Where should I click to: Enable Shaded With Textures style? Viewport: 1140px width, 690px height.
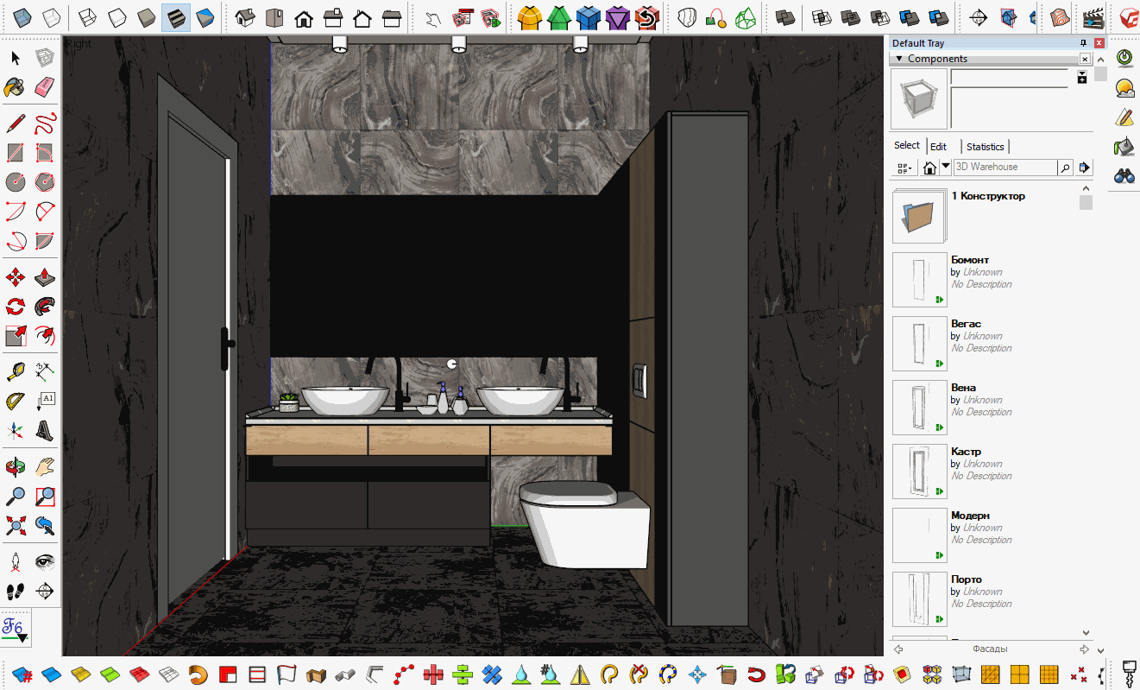point(175,17)
